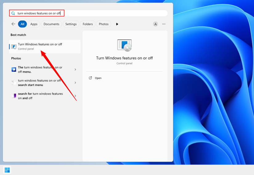This screenshot has width=254, height=175.
Task: Open 'search start menu' photo result
Action: 45,83
